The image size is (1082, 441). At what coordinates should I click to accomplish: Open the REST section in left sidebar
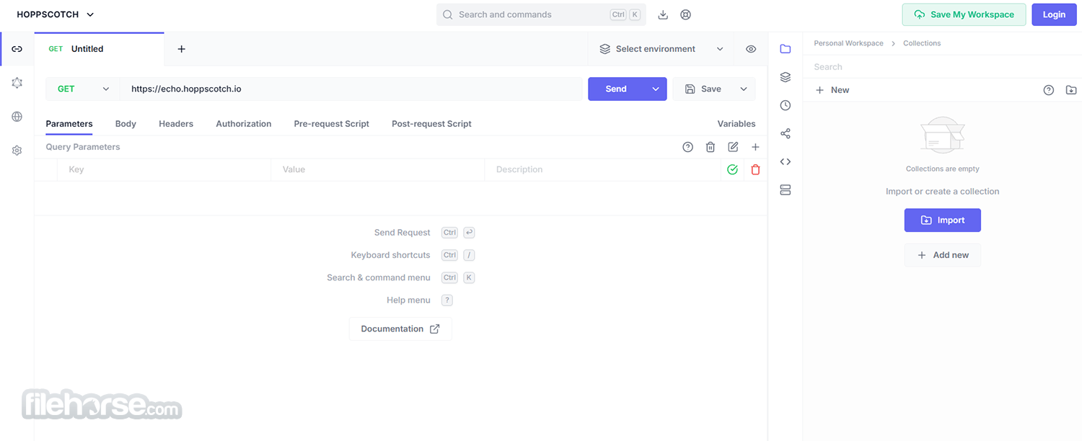[x=17, y=49]
